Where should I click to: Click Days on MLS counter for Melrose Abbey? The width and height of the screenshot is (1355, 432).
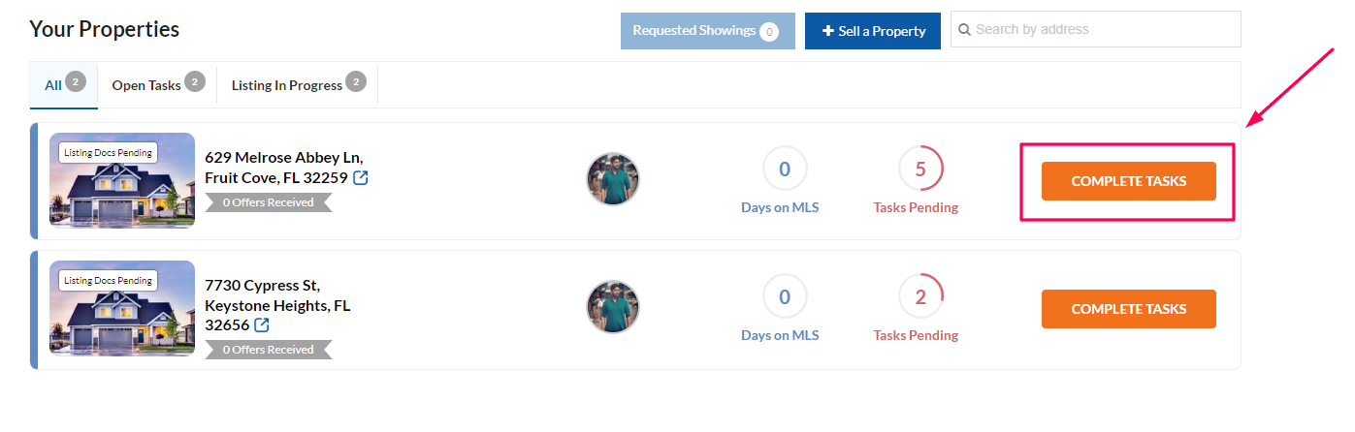click(x=785, y=170)
